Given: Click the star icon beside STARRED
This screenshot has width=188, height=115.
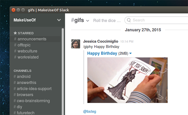Looking at the screenshot, I should 15,33.
